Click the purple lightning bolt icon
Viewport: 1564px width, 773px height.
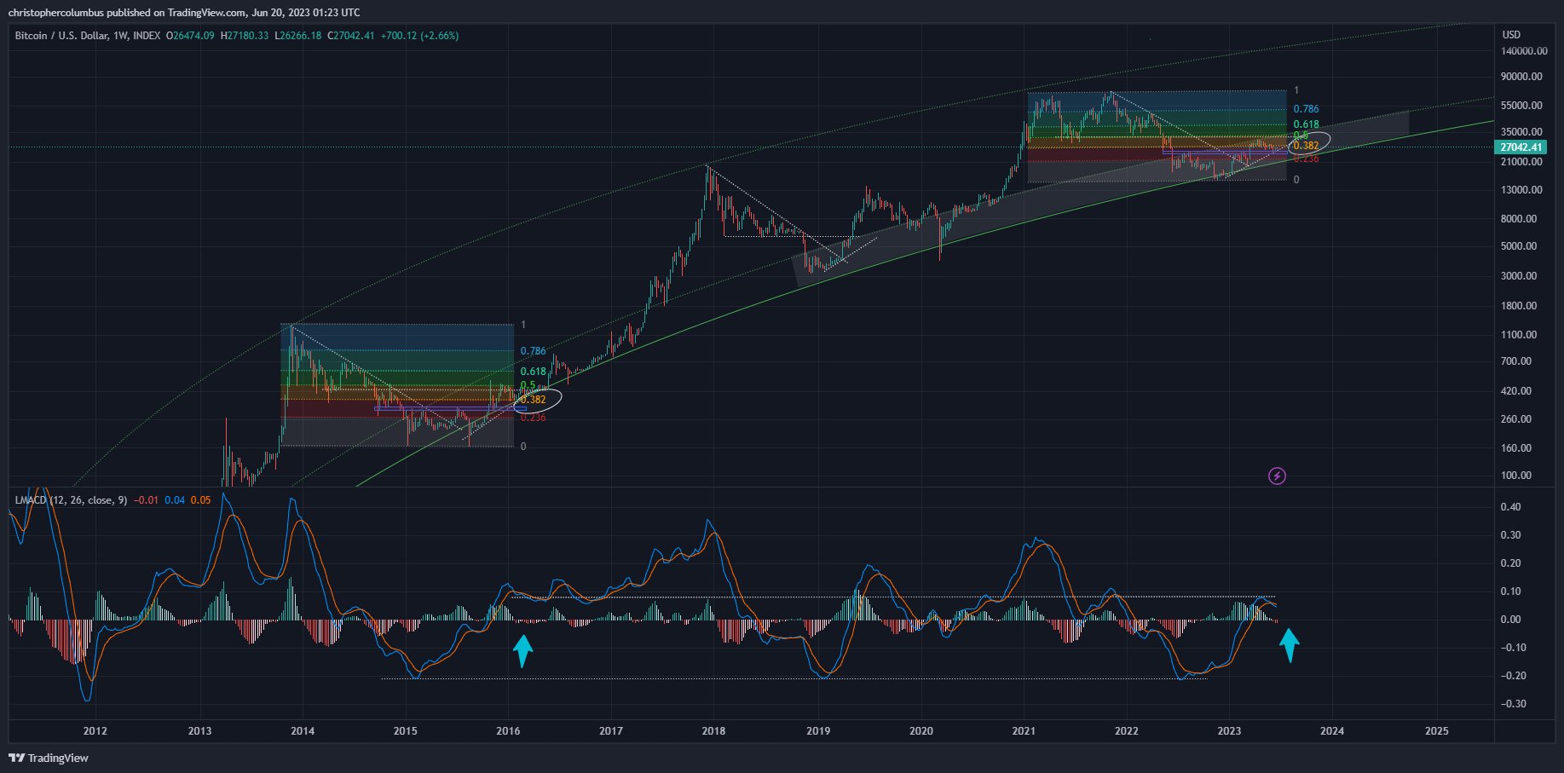coord(1277,476)
